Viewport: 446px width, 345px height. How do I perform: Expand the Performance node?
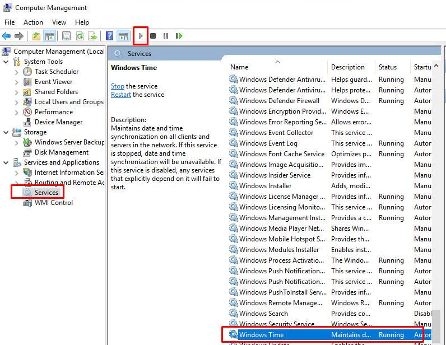coord(16,113)
